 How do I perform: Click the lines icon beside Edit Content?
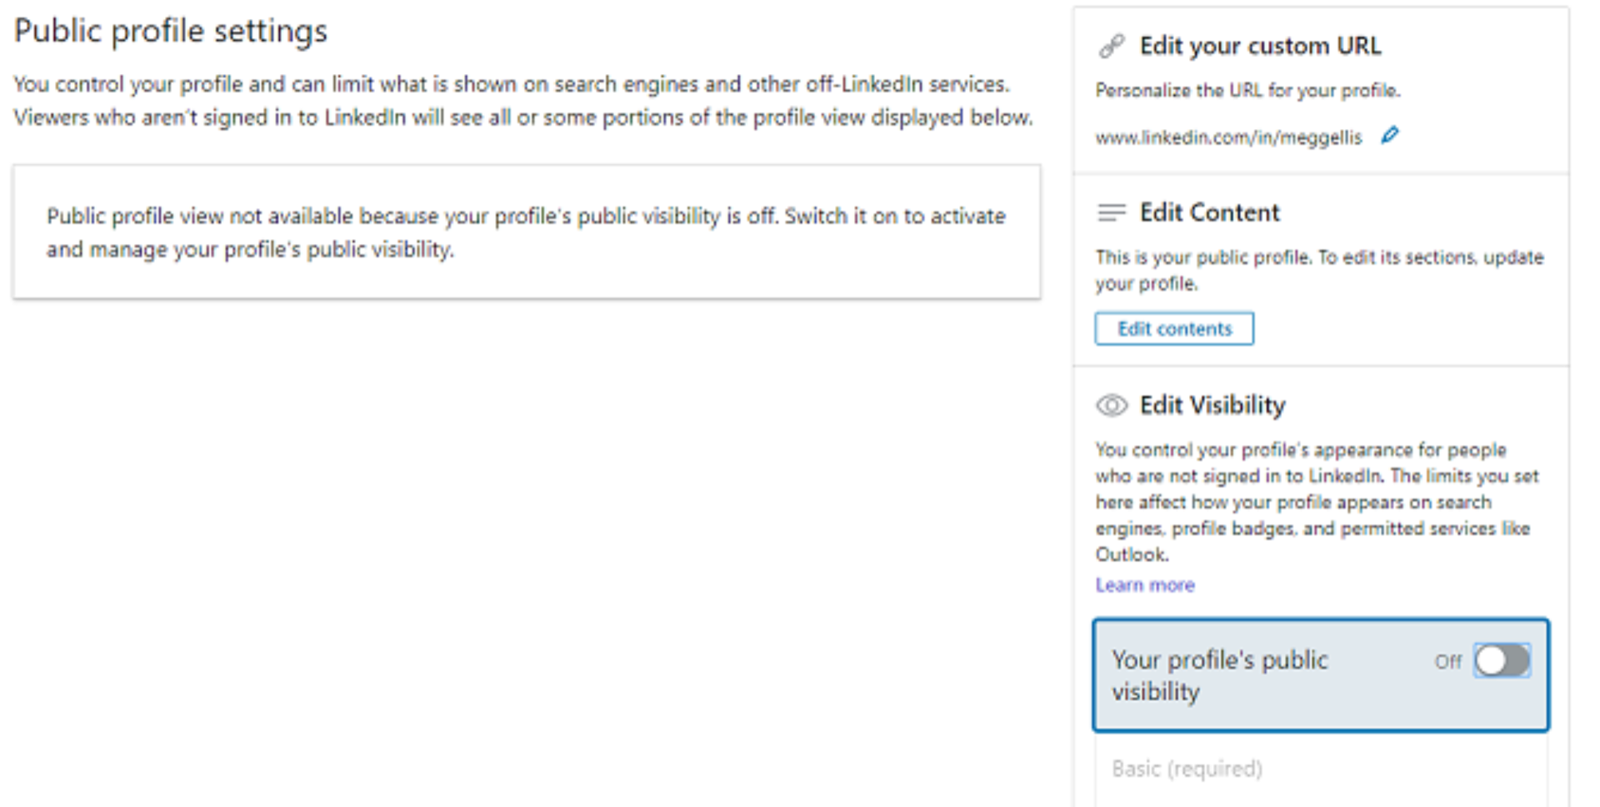[1112, 213]
